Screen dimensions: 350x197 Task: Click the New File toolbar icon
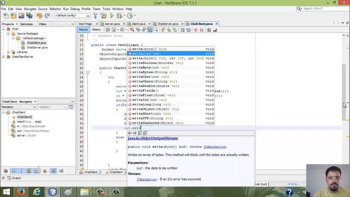(x=6, y=16)
